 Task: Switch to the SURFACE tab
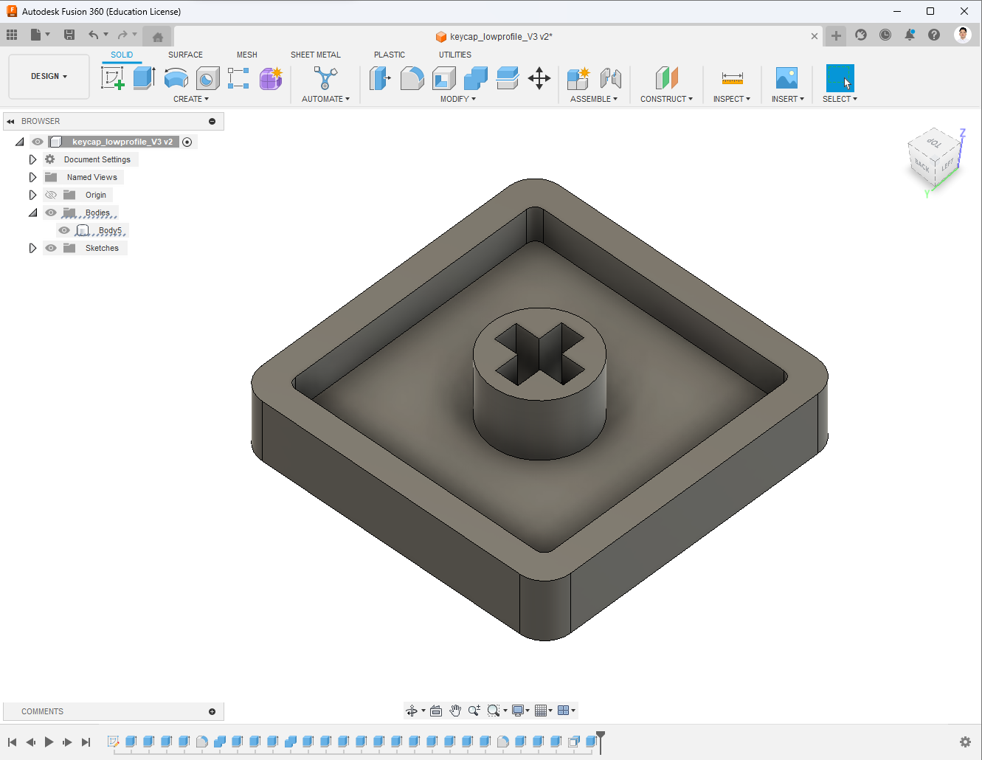click(x=185, y=55)
